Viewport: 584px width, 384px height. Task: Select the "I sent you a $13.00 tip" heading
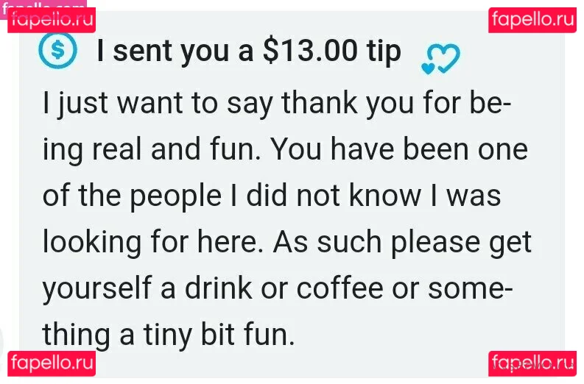click(249, 51)
